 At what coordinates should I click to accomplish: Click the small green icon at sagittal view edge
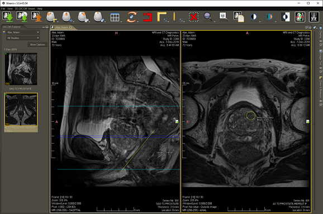[x=177, y=122]
